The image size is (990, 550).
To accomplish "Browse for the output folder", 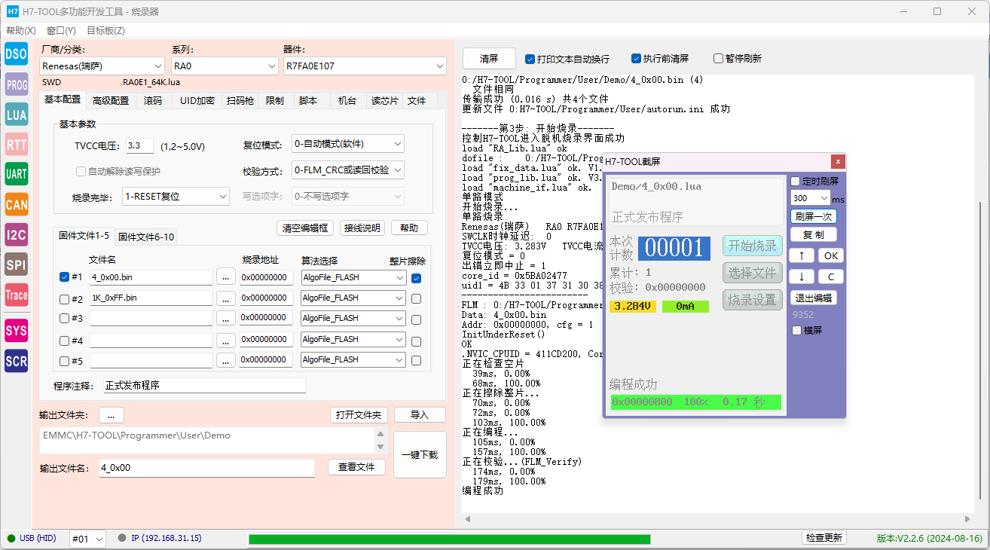I will coord(111,415).
